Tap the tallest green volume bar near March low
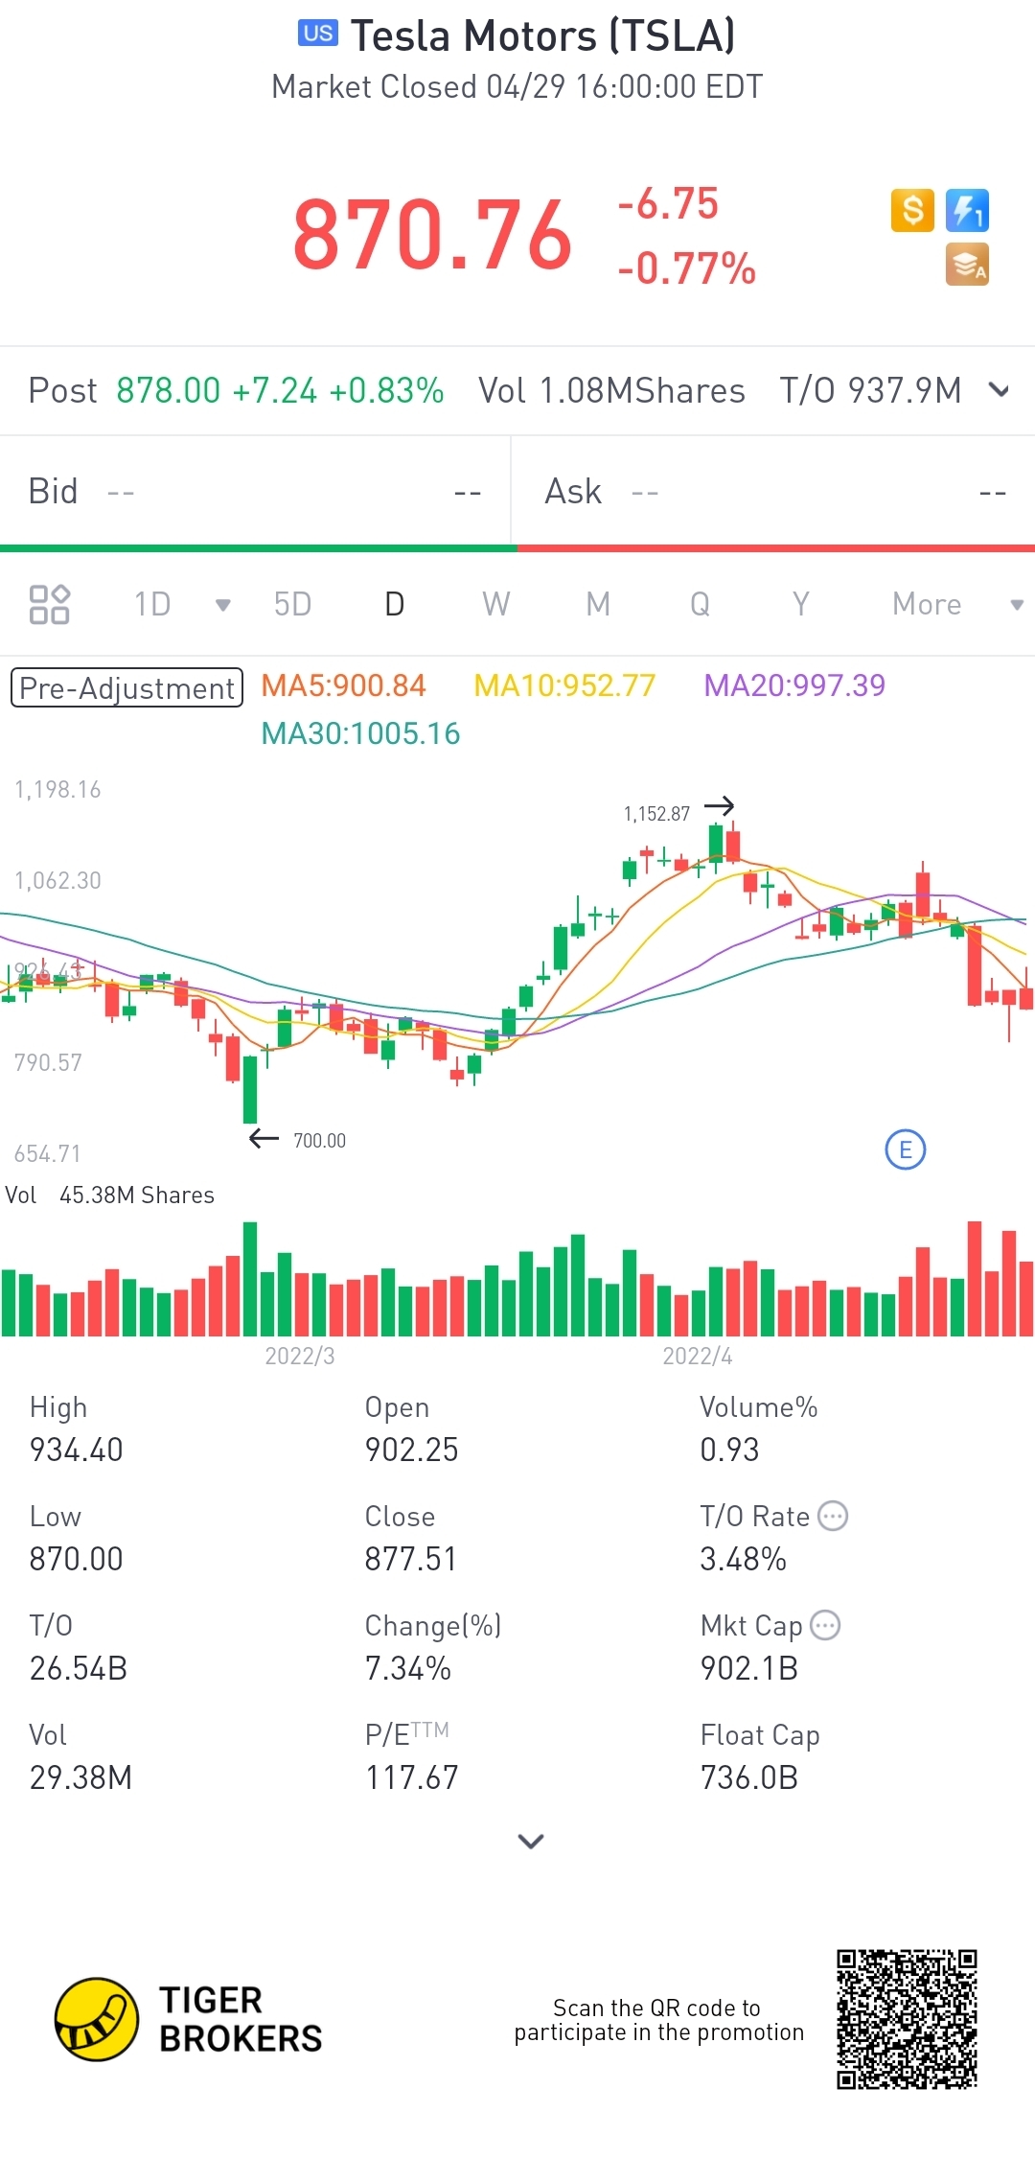Viewport: 1035px width, 2159px height. 250,1278
